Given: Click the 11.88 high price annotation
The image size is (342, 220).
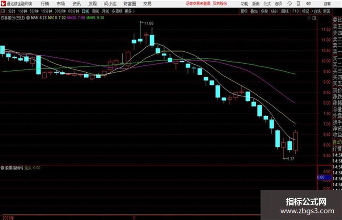Looking at the screenshot, I should 148,23.
